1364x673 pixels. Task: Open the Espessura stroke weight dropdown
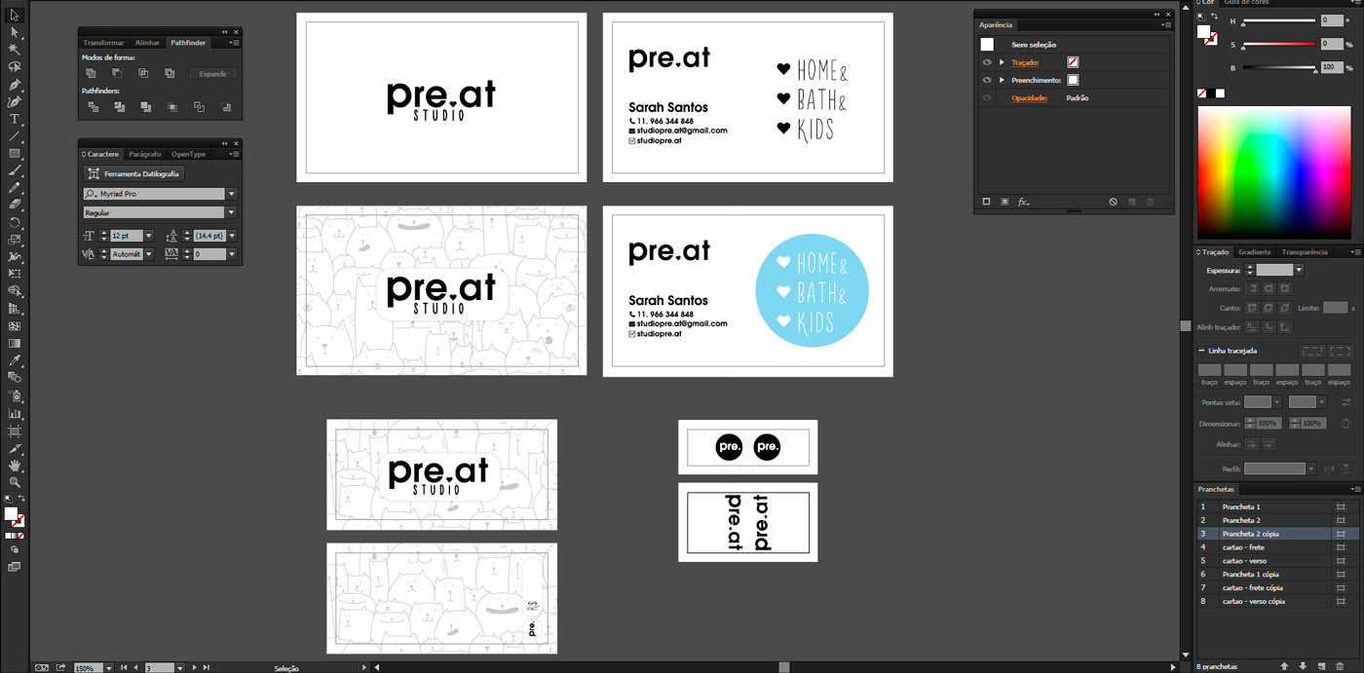[x=1299, y=270]
